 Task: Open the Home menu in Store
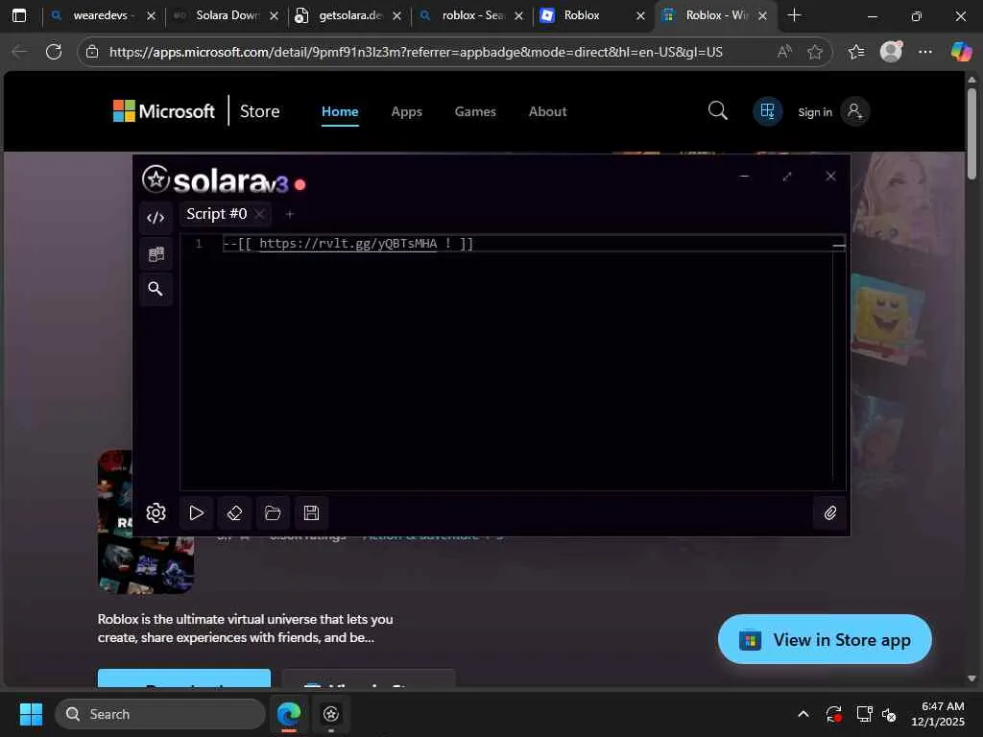point(340,111)
